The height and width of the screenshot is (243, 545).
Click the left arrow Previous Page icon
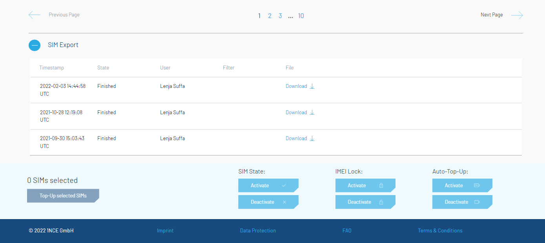35,15
